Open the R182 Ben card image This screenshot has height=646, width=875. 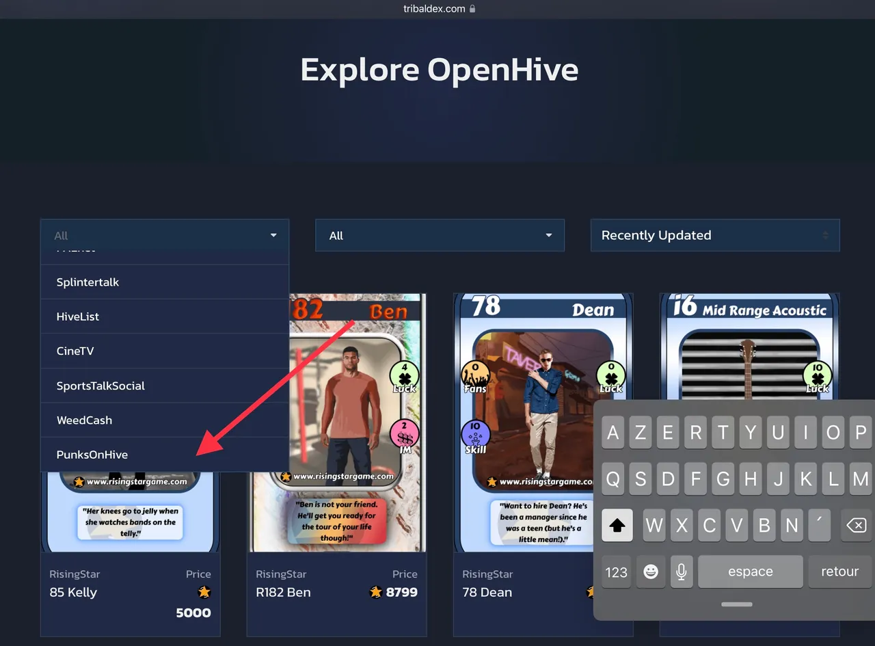coord(336,422)
